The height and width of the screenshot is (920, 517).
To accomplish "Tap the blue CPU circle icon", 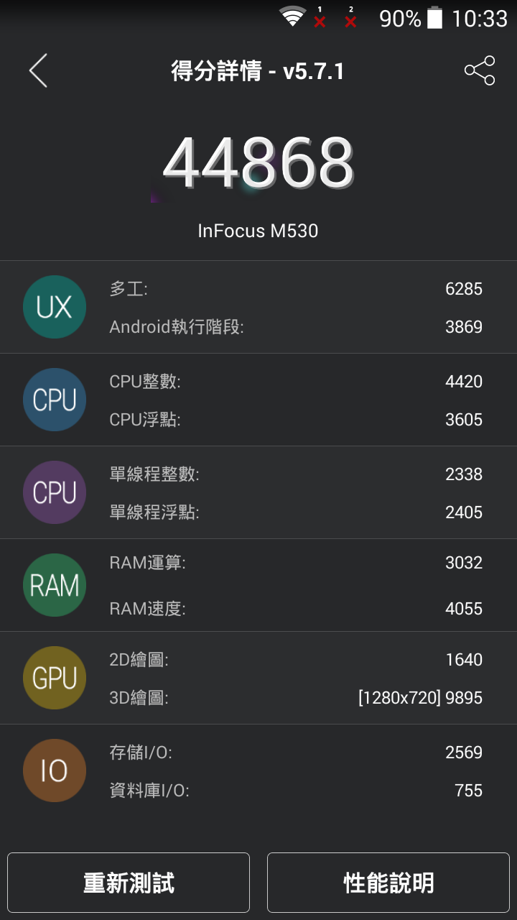I will [x=55, y=400].
